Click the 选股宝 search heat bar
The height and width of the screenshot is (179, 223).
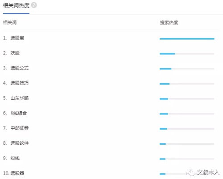click(187, 39)
